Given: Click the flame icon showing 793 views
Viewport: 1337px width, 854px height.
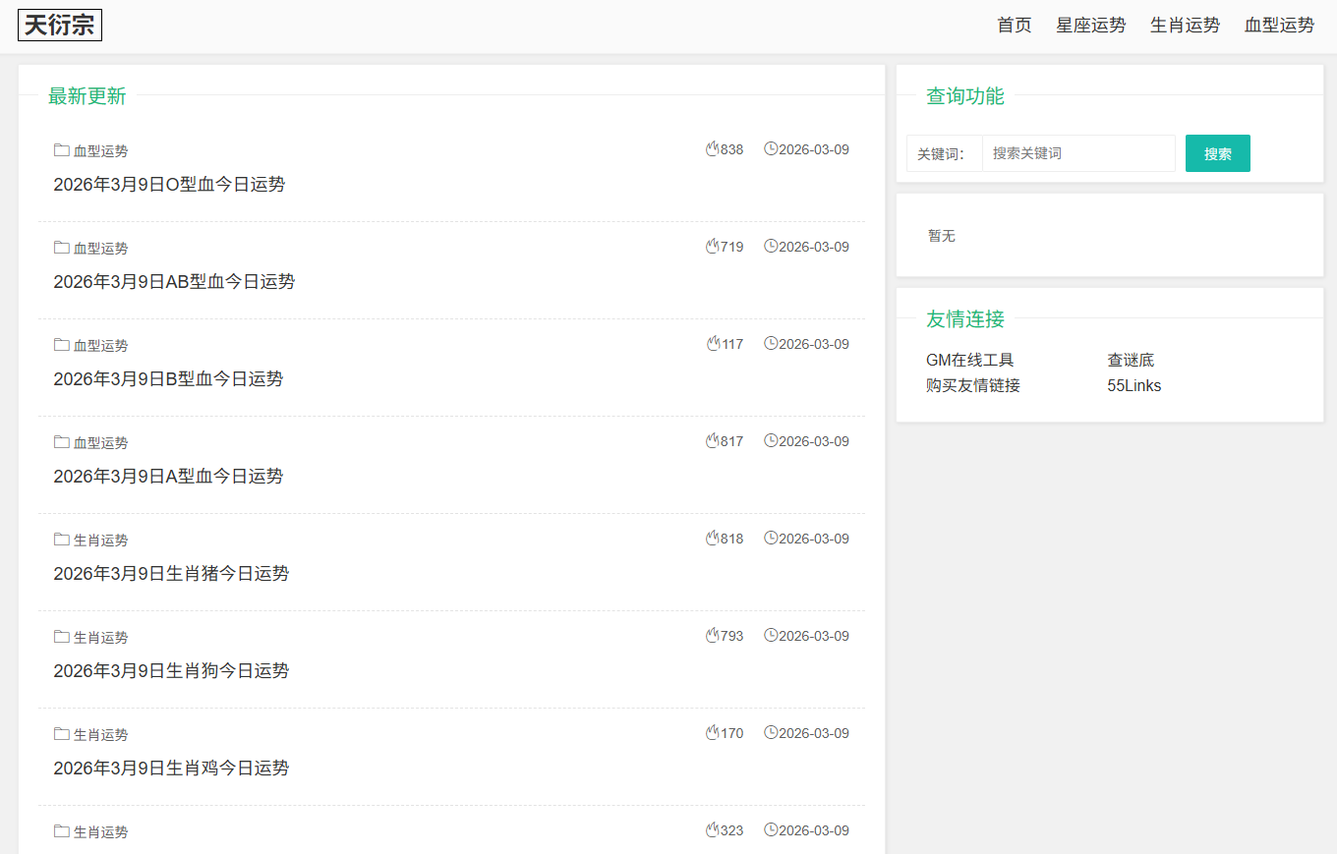Looking at the screenshot, I should [713, 636].
